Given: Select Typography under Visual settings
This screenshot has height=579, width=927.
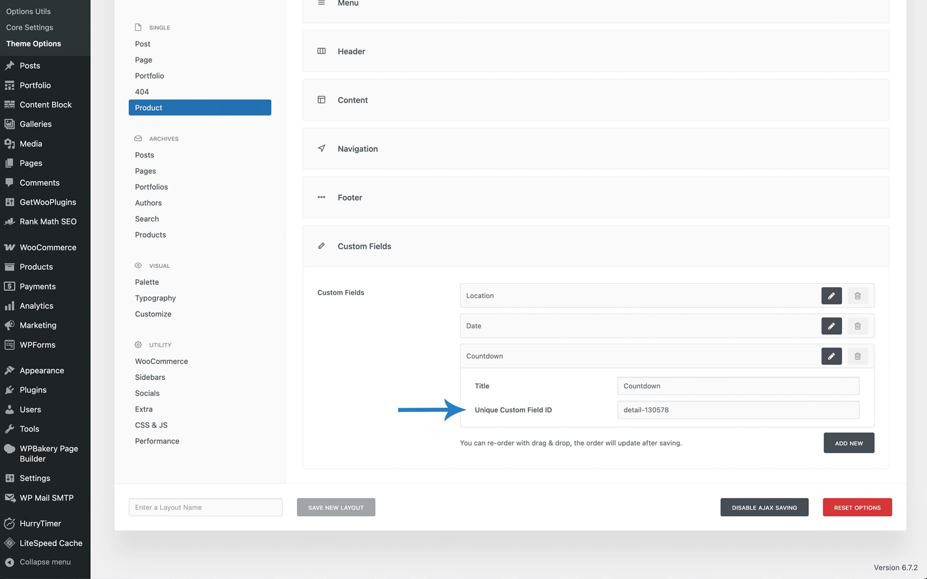Looking at the screenshot, I should [x=155, y=298].
